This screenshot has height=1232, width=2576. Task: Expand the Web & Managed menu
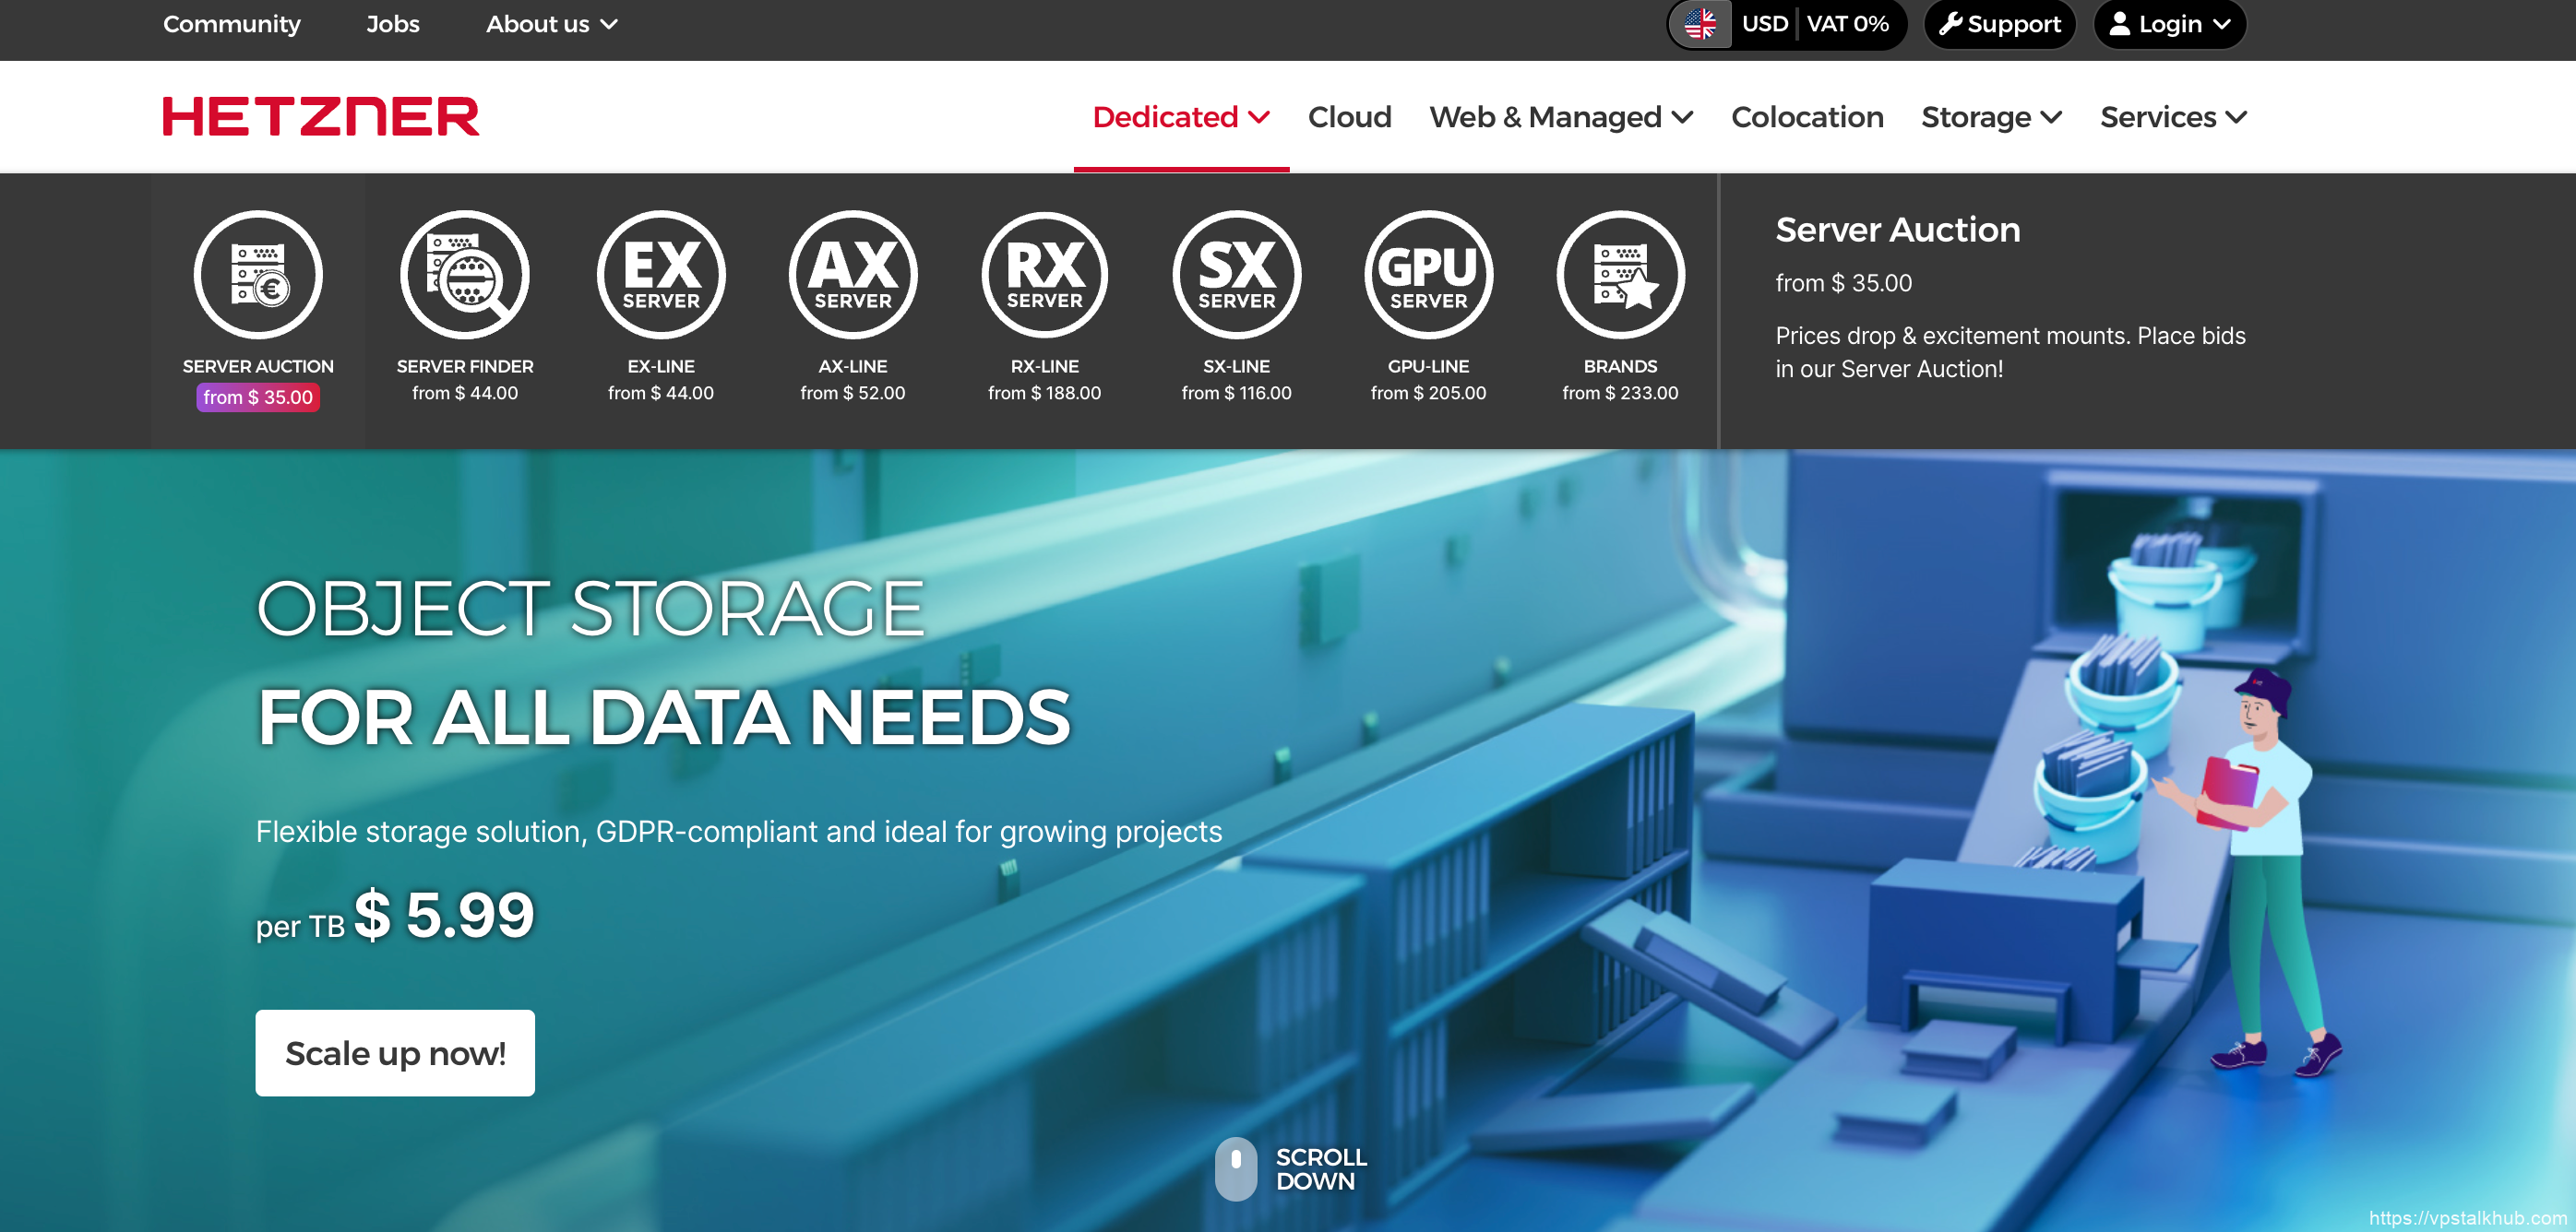coord(1560,117)
